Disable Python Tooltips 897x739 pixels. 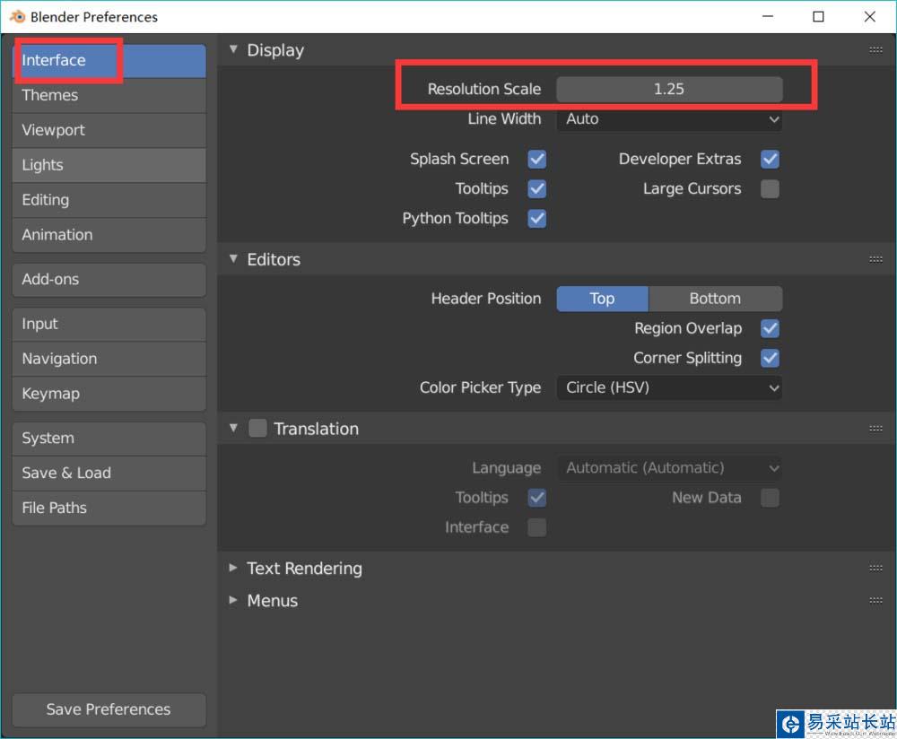coord(536,219)
